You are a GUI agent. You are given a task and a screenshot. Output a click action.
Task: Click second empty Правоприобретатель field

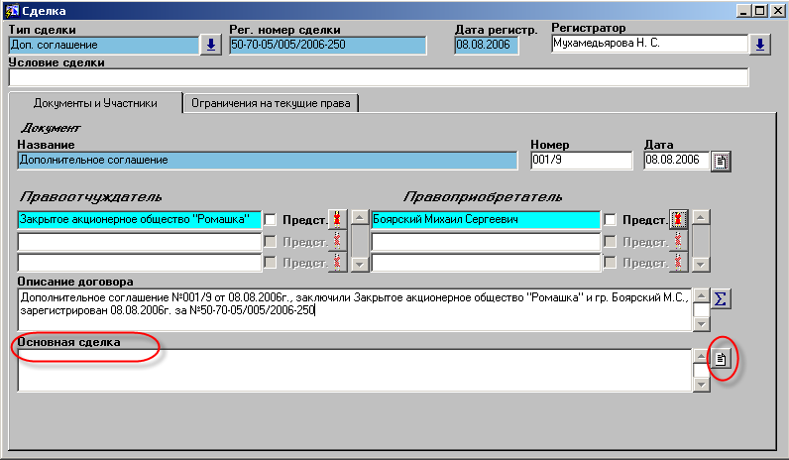(x=486, y=242)
